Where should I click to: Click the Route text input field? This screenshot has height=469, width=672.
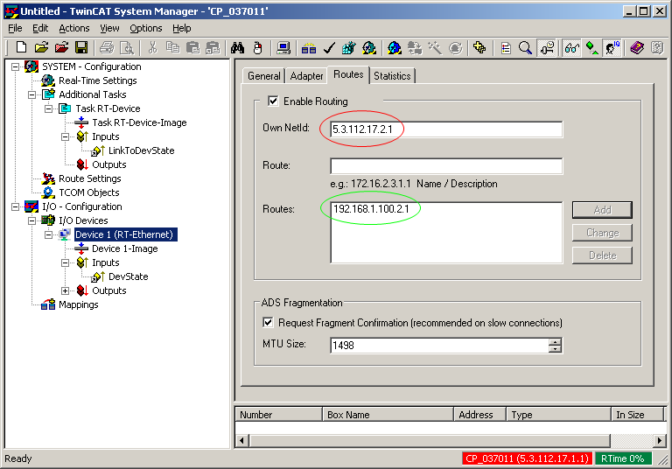click(446, 166)
